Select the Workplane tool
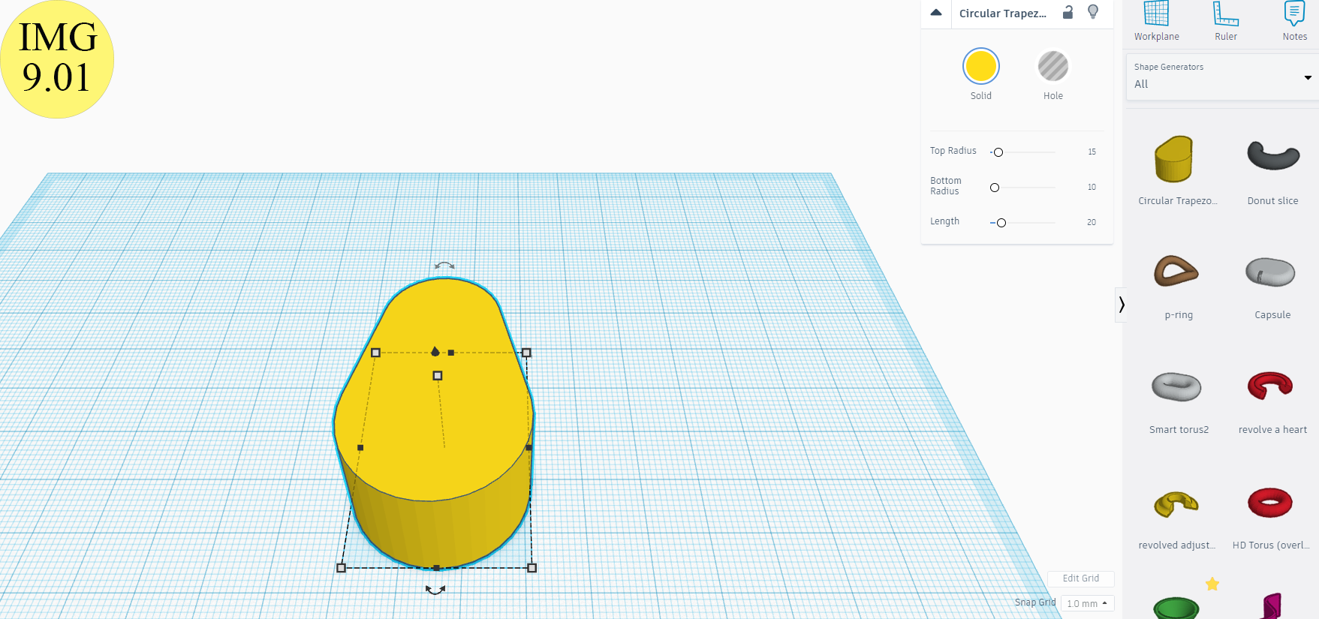1319x619 pixels. 1156,20
